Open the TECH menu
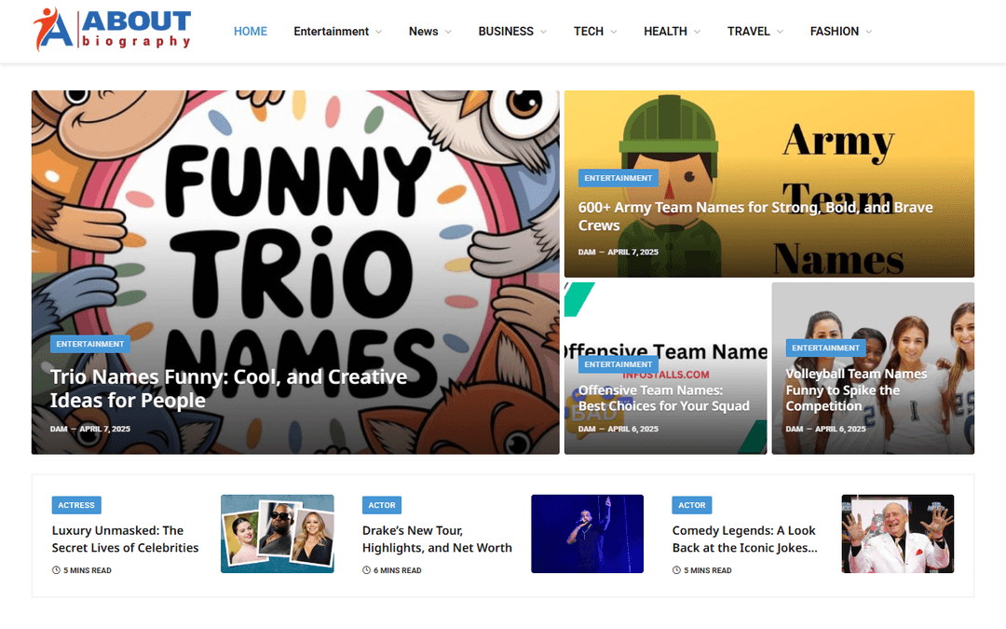The height and width of the screenshot is (629, 1006). tap(589, 32)
